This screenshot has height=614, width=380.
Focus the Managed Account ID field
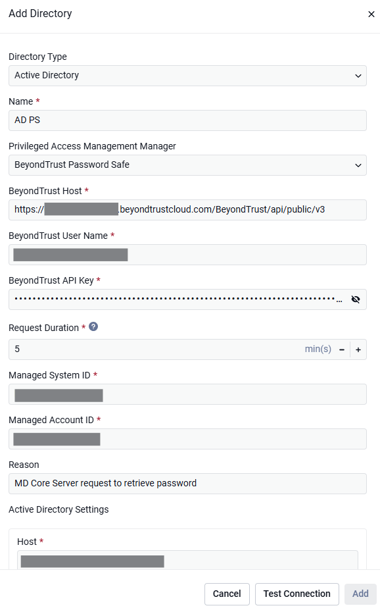pos(187,439)
